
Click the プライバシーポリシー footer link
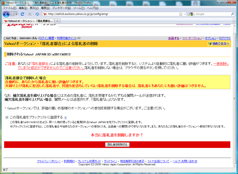pyautogui.click(x=49, y=161)
